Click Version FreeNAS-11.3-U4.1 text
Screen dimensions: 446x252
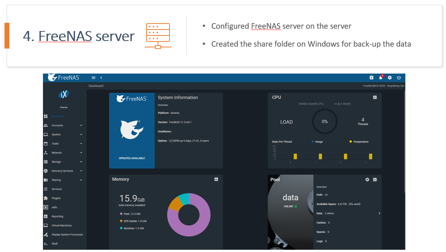coord(175,122)
